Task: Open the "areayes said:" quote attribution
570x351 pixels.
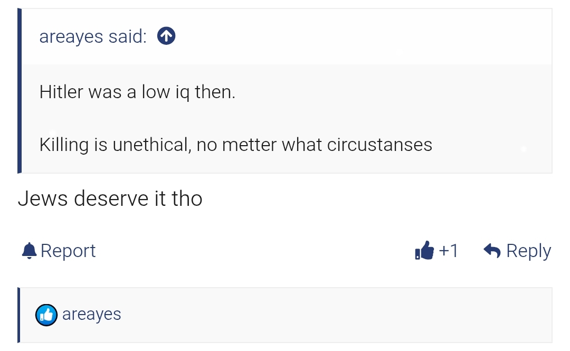Action: pos(92,36)
